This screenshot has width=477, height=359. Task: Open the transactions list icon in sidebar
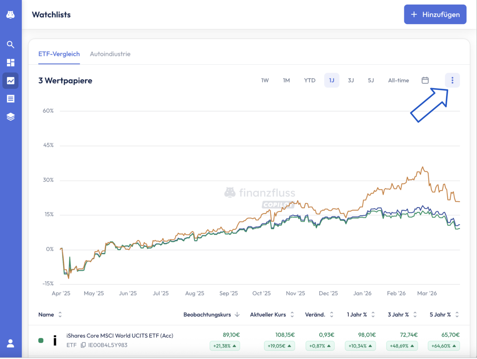click(x=11, y=99)
